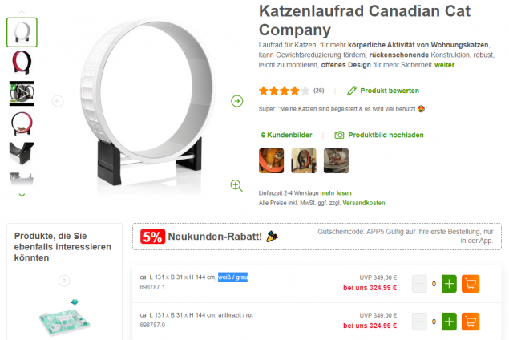The height and width of the screenshot is (340, 509).
Task: Open the Versandkosten link
Action: coord(364,203)
